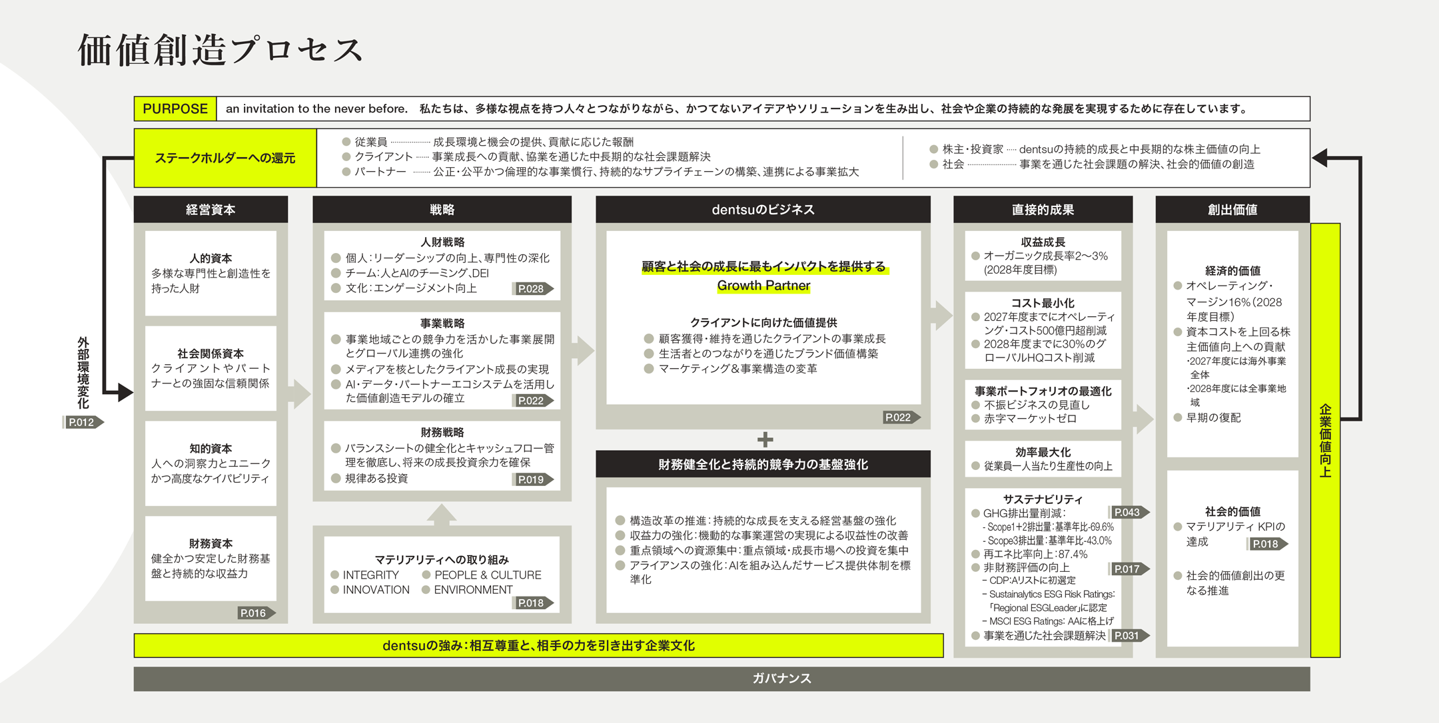The image size is (1439, 723).
Task: Select the 再エネ比率向上:87.4% bullet
Action: (1030, 554)
